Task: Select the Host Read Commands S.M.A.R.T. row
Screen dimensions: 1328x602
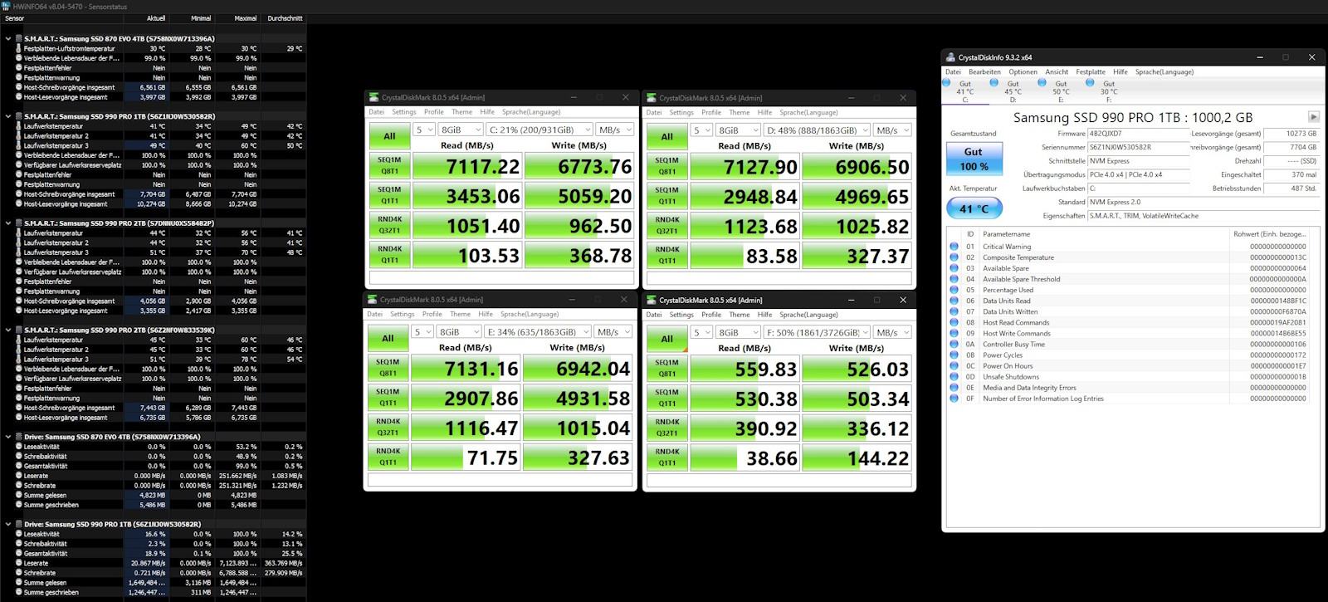Action: click(x=1129, y=322)
